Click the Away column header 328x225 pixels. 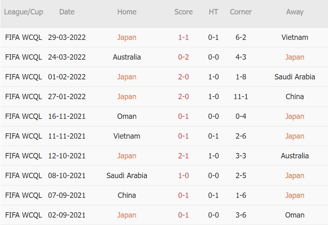pyautogui.click(x=295, y=12)
